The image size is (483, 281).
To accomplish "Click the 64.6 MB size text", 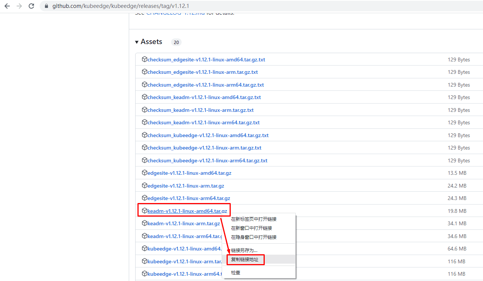I will (457, 249).
